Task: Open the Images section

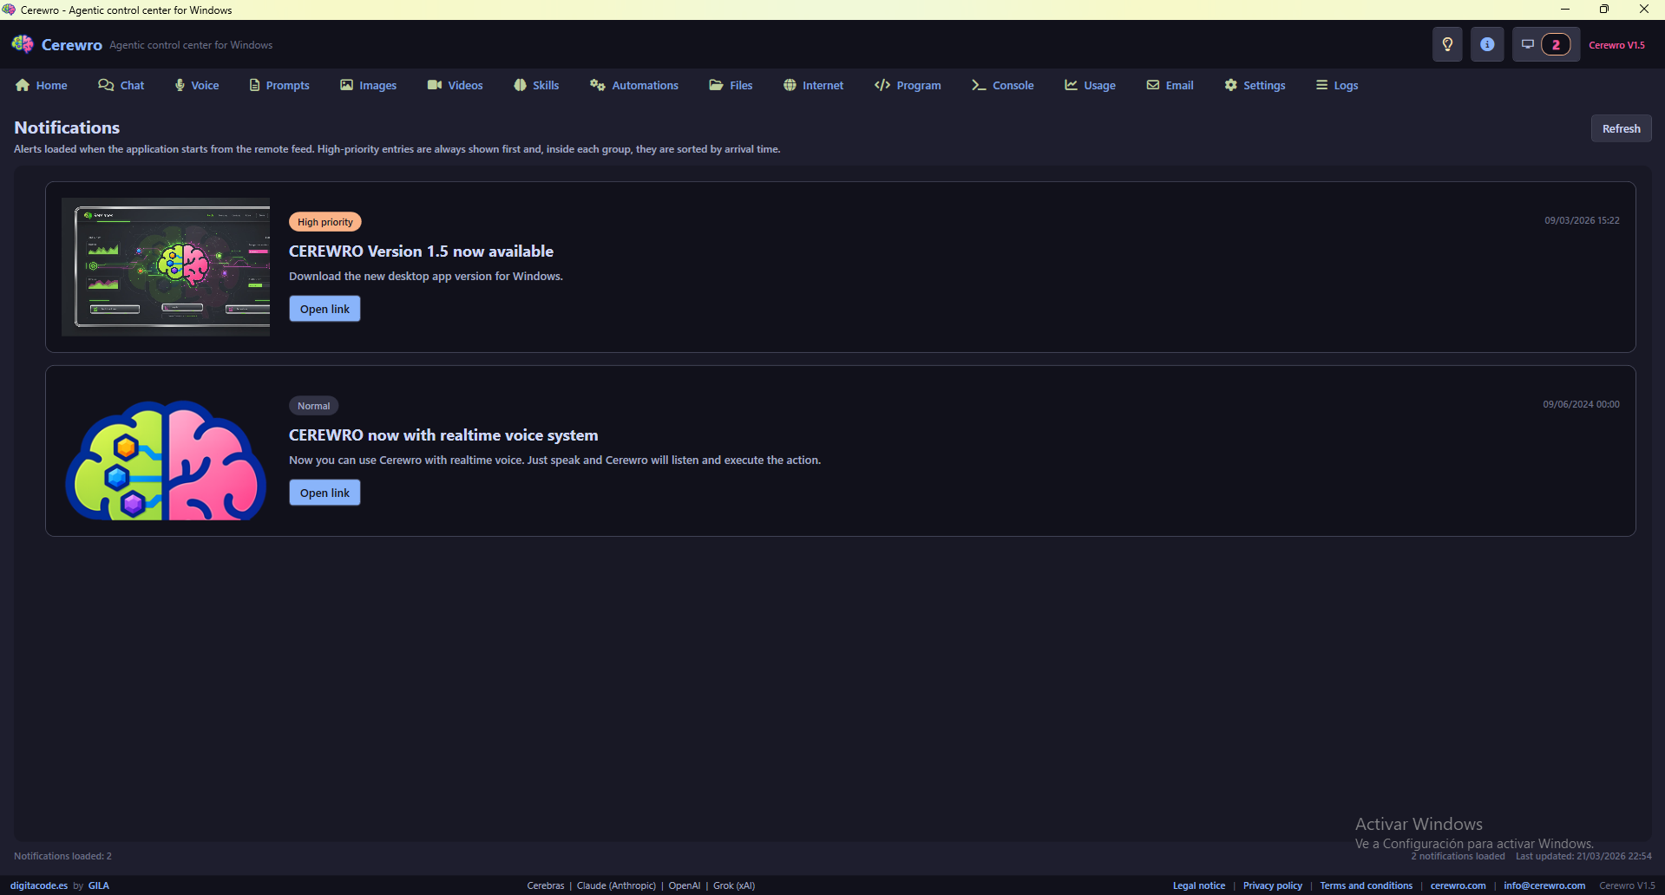Action: (368, 85)
